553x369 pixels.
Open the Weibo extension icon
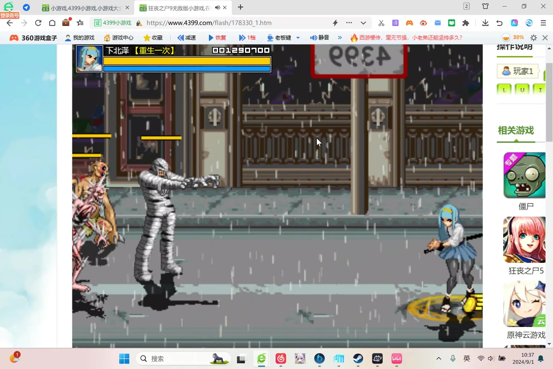pos(423,23)
